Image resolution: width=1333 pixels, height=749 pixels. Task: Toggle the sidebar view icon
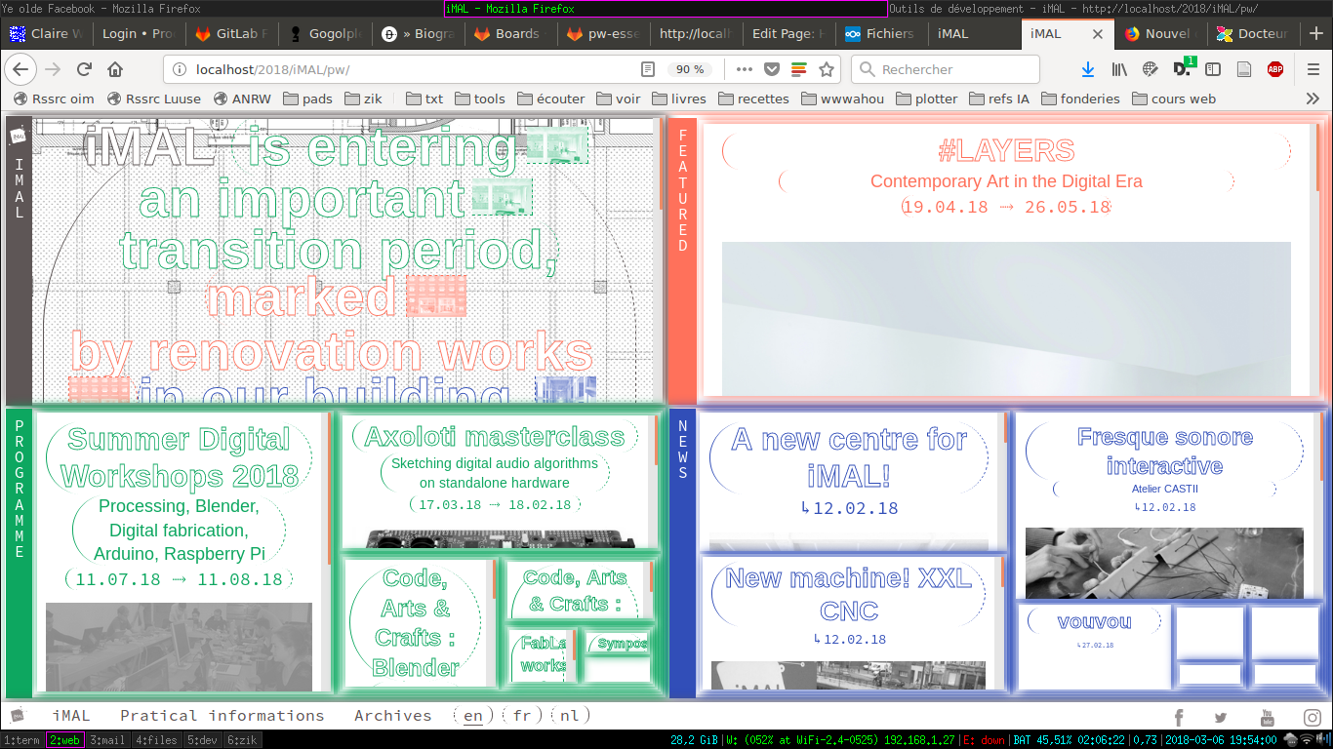coord(1213,69)
